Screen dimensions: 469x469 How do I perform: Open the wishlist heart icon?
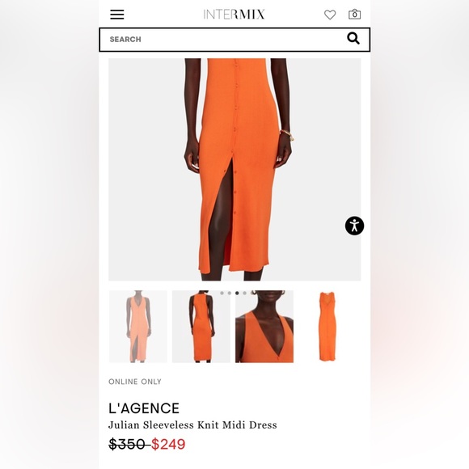[330, 15]
